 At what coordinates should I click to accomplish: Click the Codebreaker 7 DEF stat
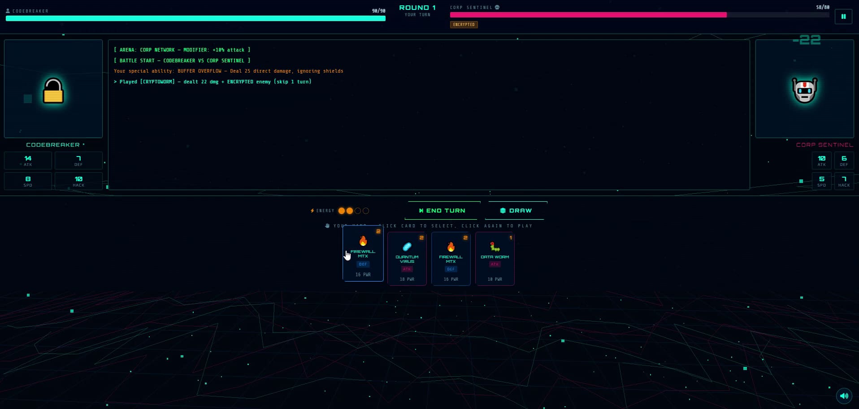pyautogui.click(x=78, y=161)
